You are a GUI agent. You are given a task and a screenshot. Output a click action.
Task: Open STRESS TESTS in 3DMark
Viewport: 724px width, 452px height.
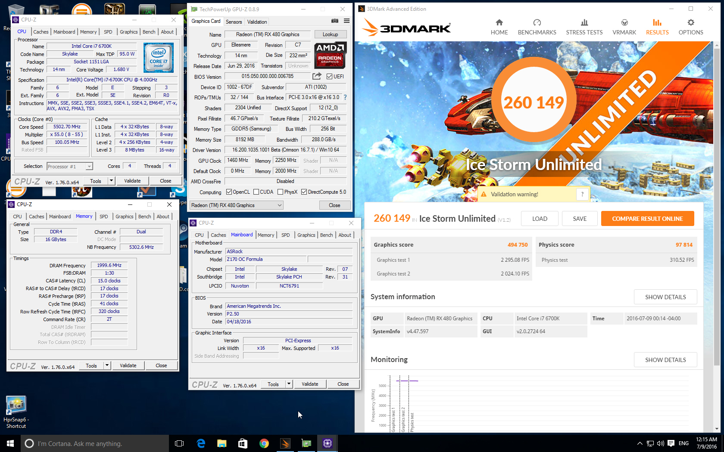[584, 27]
